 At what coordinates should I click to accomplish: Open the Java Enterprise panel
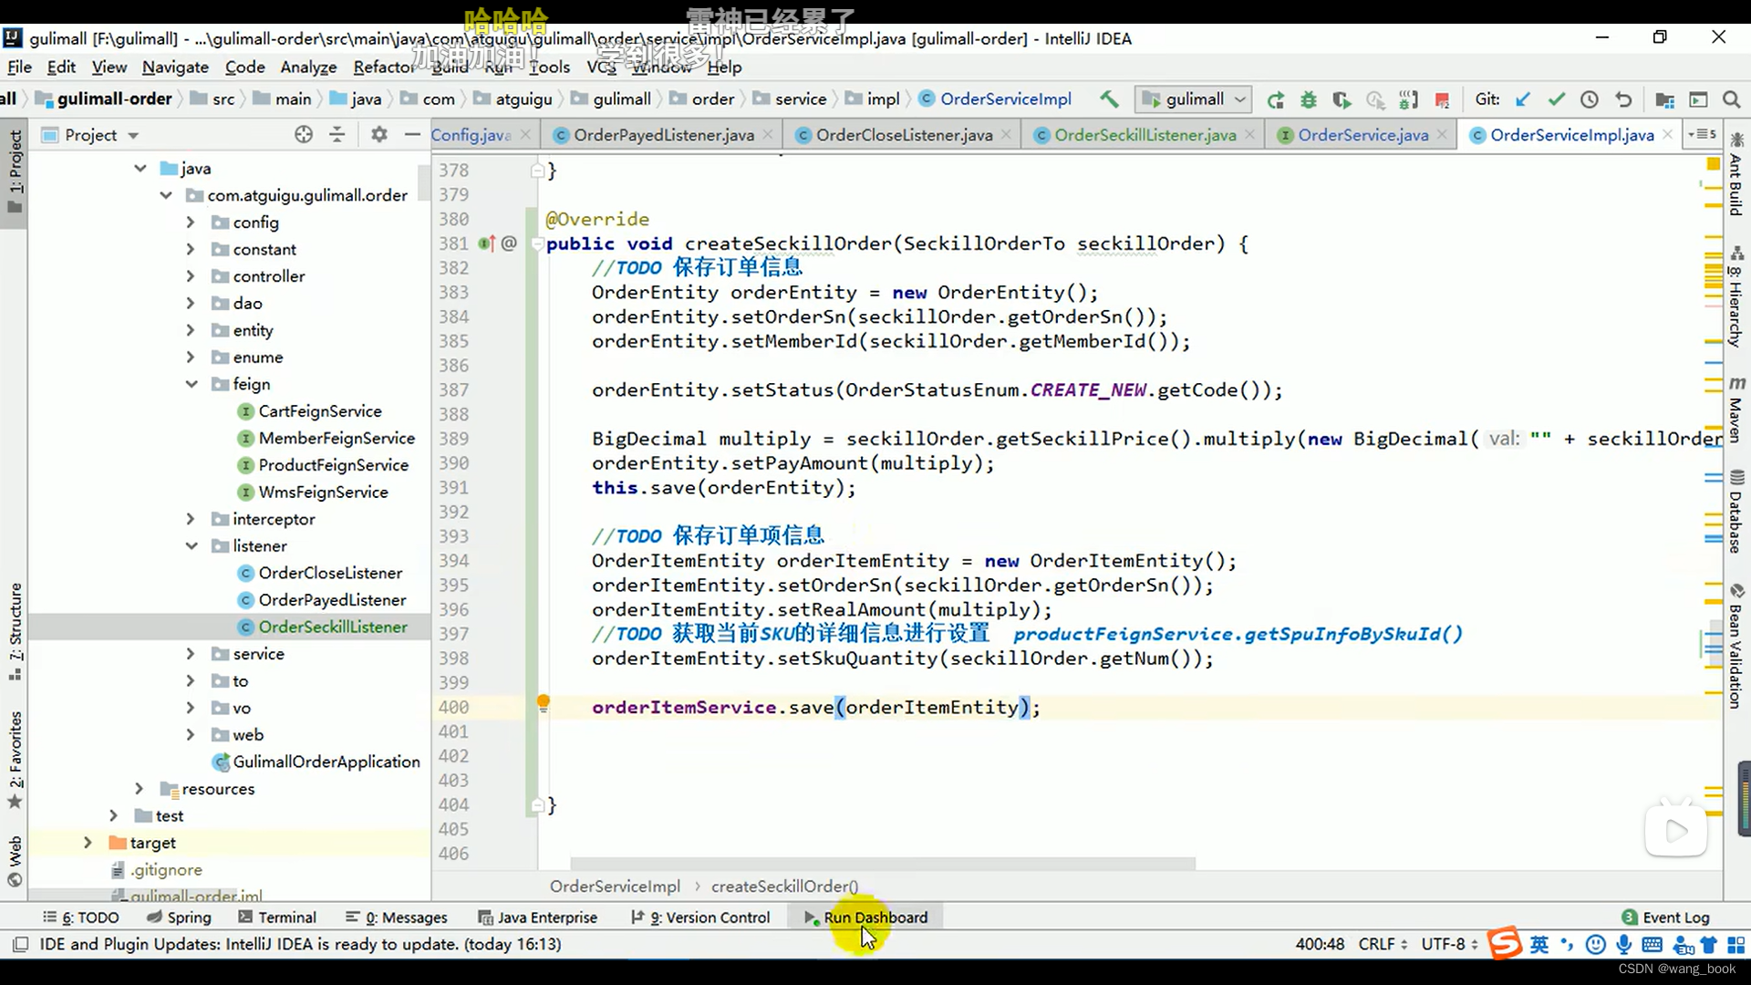click(x=546, y=918)
